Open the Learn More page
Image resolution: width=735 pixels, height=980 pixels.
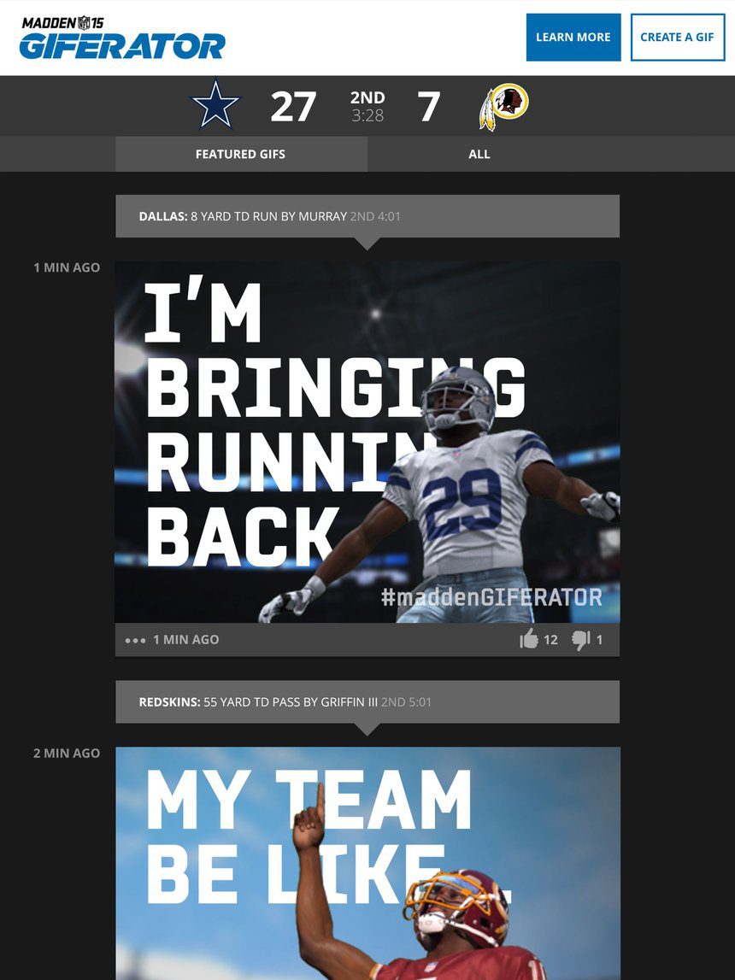(573, 37)
